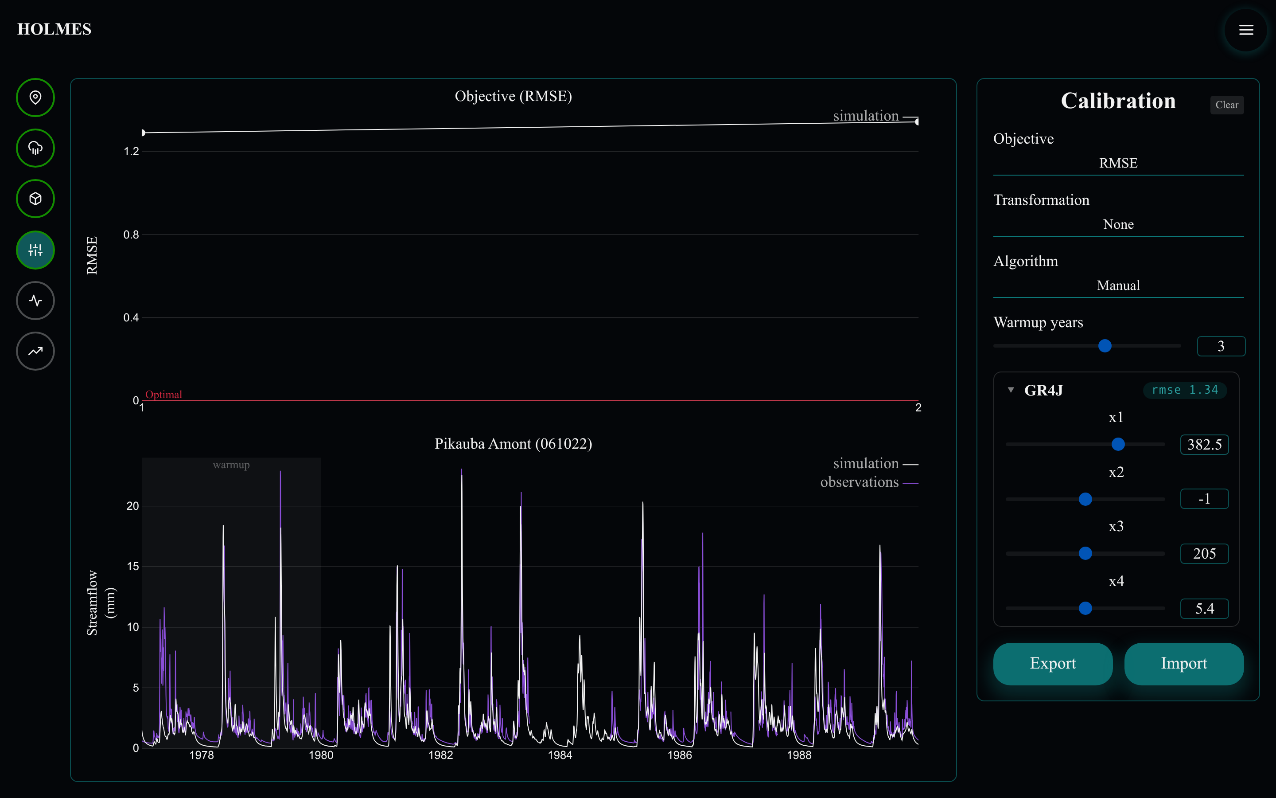
Task: Click the observations legend entry
Action: click(x=869, y=482)
